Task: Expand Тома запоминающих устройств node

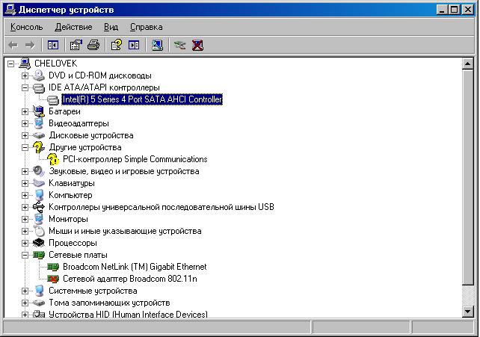Action: pos(25,303)
